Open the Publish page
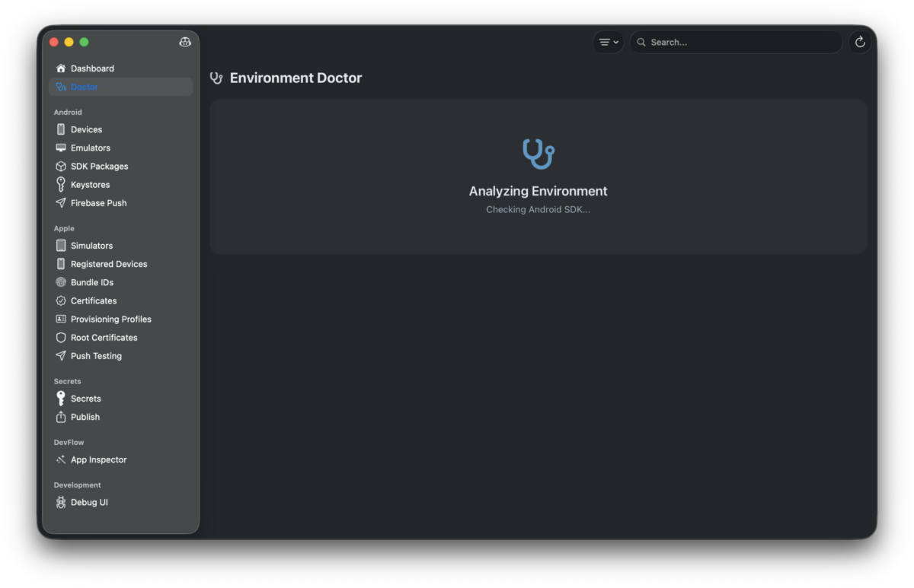 [120, 417]
